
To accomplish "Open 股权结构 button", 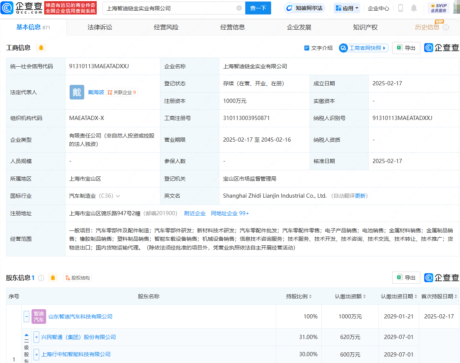I will point(78,278).
